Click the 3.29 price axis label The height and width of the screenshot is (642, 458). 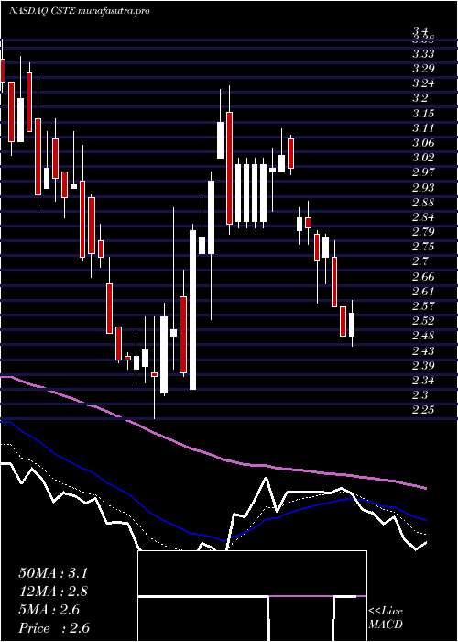click(423, 69)
